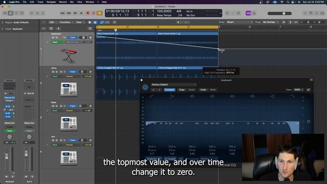This screenshot has height=184, width=327.
Task: Toggle Channel EQ power button
Action: click(x=145, y=87)
